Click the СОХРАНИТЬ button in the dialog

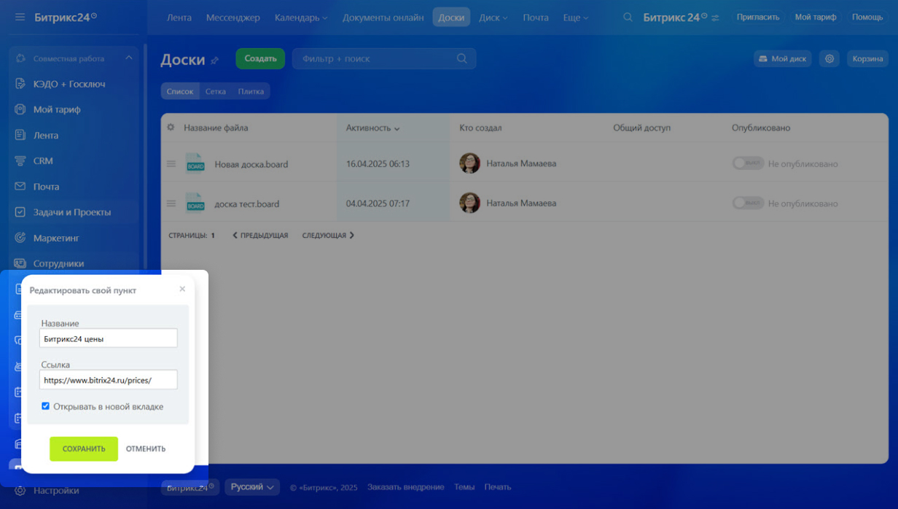tap(84, 448)
